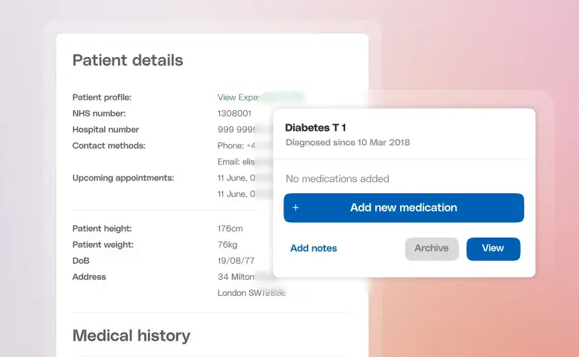Select the Diabetes T 1 card title
Viewport: 579px width, 357px height.
pos(316,127)
